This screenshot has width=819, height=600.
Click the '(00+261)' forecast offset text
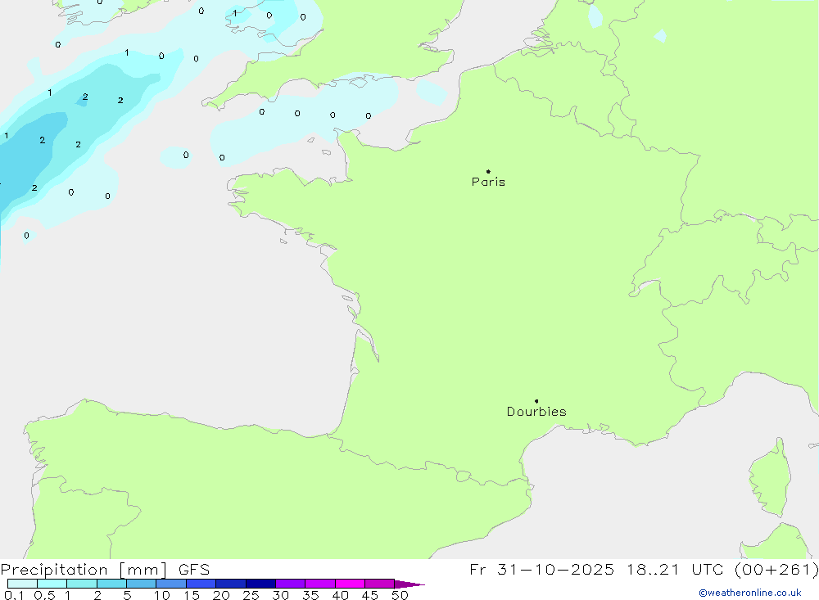click(776, 570)
